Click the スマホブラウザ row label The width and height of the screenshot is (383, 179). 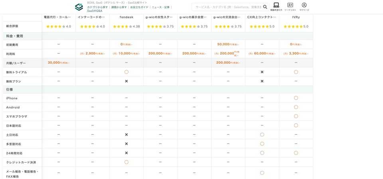(16, 116)
